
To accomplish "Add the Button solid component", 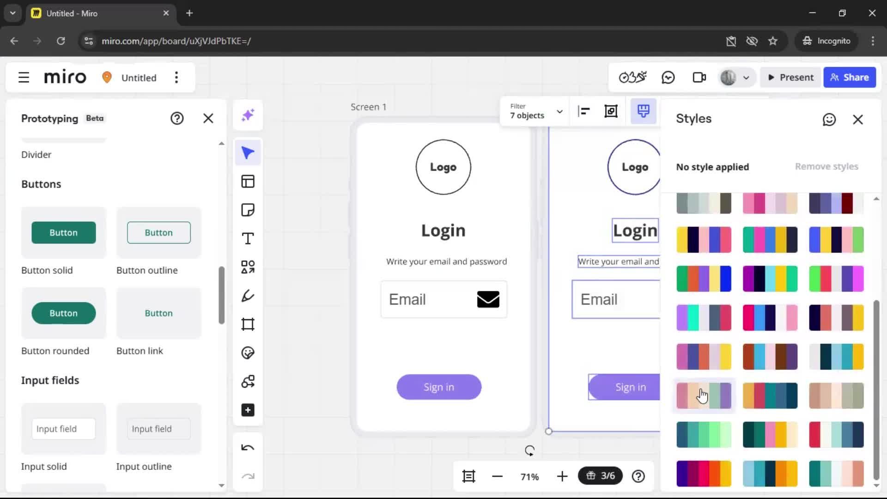I will click(64, 232).
